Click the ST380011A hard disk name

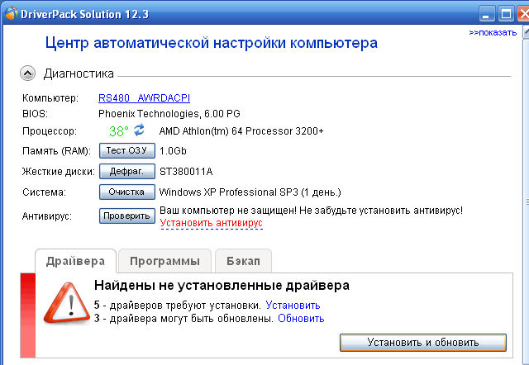point(186,172)
